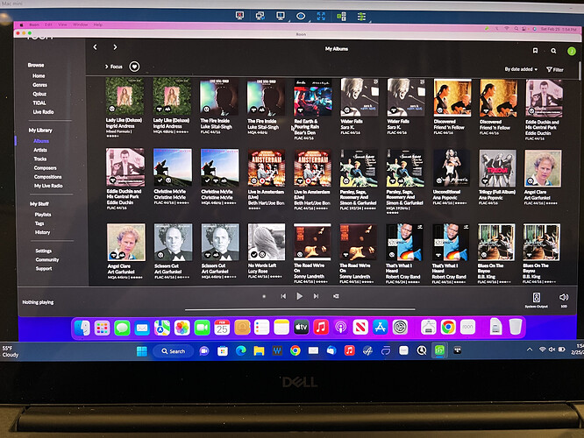The image size is (584, 438).
Task: Open the Roon menu in macOS menu bar
Action: 34,25
